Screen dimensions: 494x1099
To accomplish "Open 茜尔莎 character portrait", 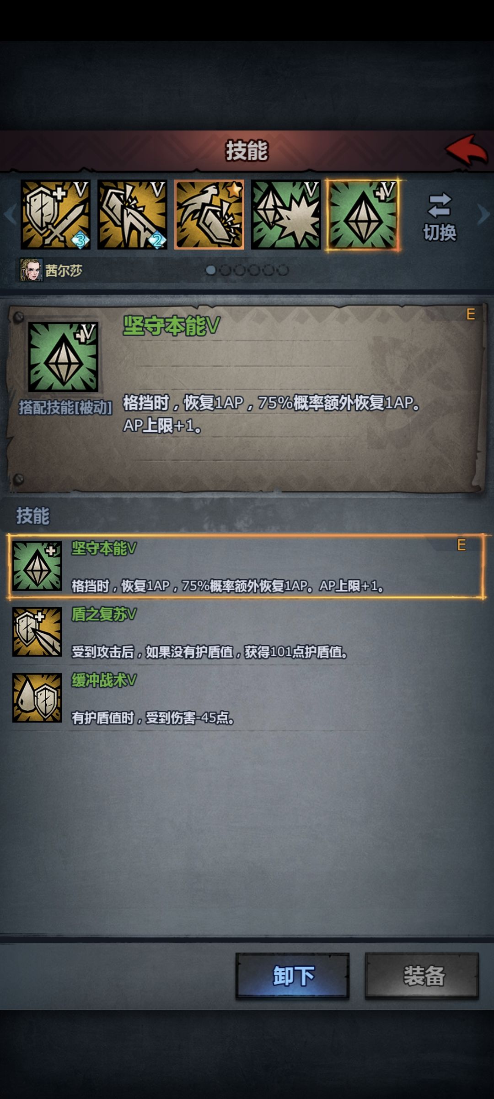I will click(31, 270).
